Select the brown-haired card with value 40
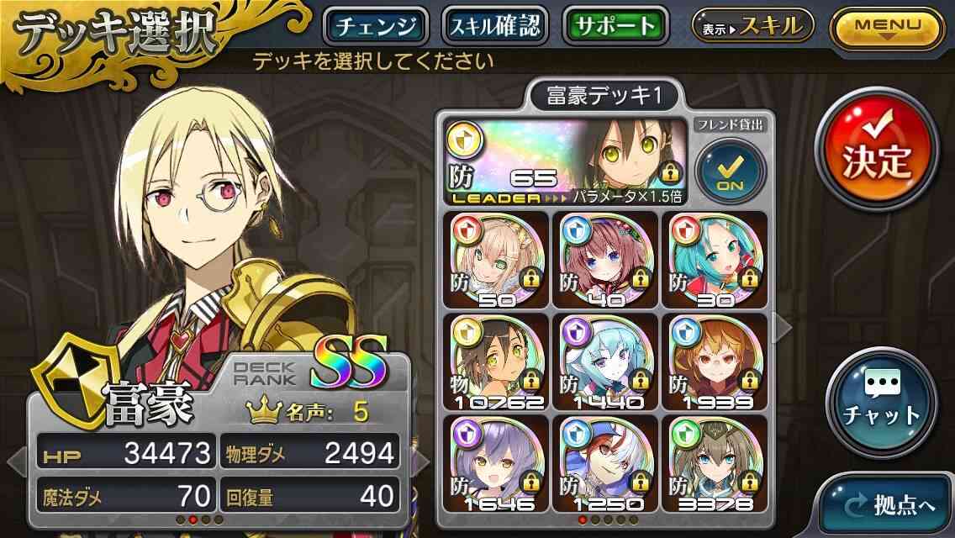 click(604, 260)
